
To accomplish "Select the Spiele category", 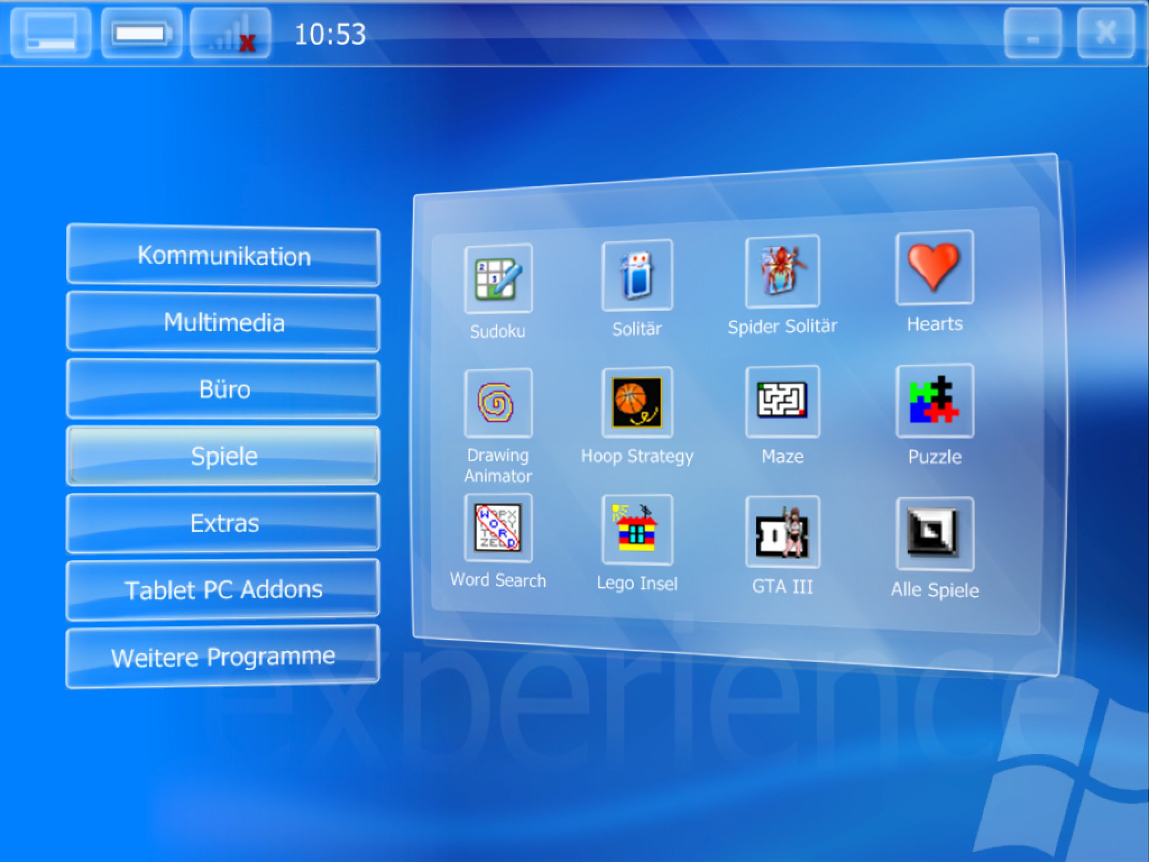I will (223, 456).
